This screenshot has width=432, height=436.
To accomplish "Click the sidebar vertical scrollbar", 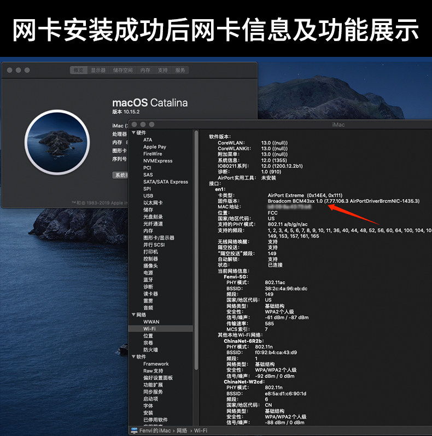I will pyautogui.click(x=196, y=250).
